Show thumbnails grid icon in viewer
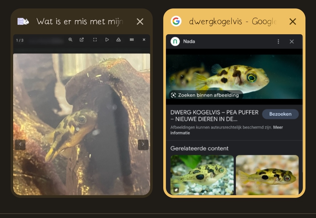The width and height of the screenshot is (316, 218). coord(132,40)
